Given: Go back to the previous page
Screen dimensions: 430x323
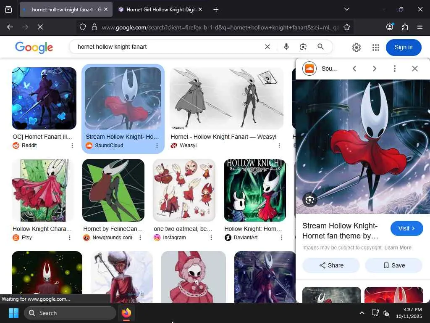Looking at the screenshot, I should [x=10, y=27].
